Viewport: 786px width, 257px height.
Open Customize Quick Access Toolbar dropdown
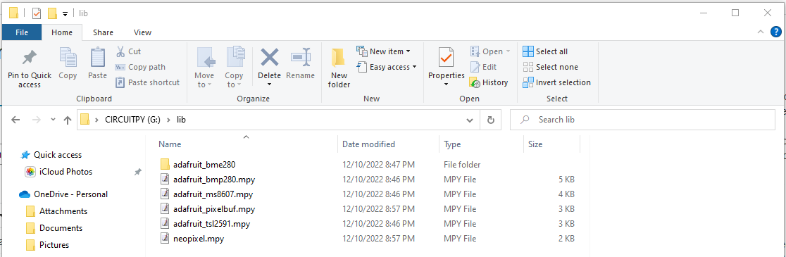[65, 14]
